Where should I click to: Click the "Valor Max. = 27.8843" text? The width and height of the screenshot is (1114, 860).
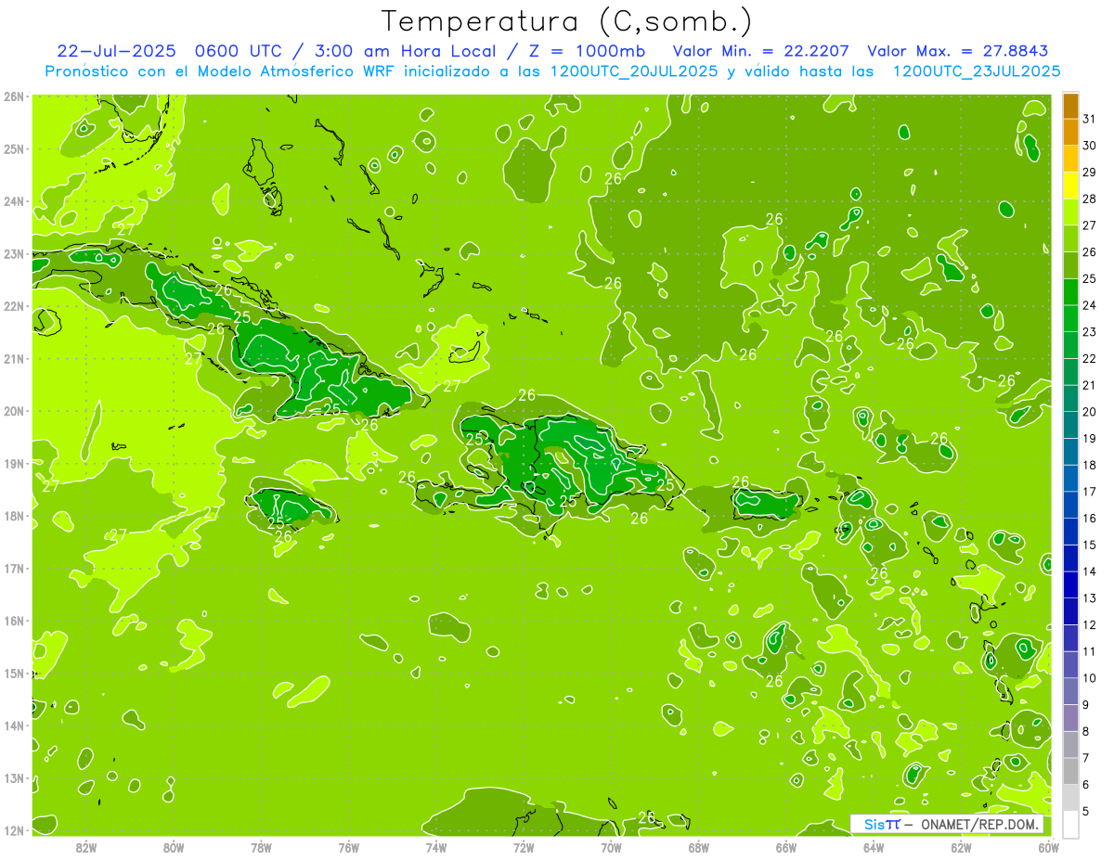point(957,51)
